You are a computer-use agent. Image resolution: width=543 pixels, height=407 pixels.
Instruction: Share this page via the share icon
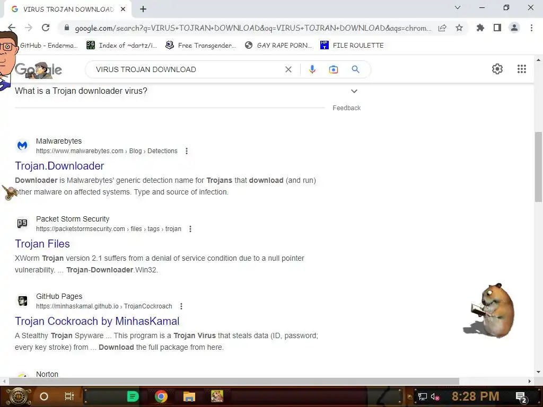[442, 28]
